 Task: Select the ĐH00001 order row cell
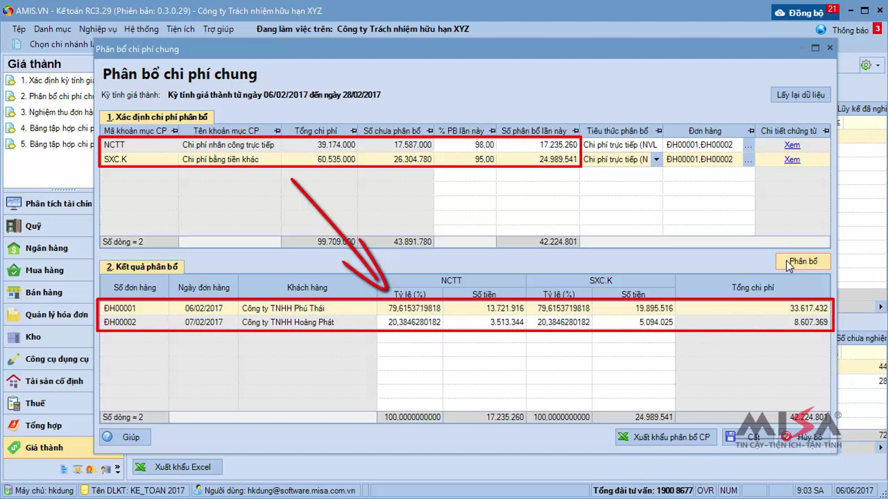pyautogui.click(x=134, y=308)
